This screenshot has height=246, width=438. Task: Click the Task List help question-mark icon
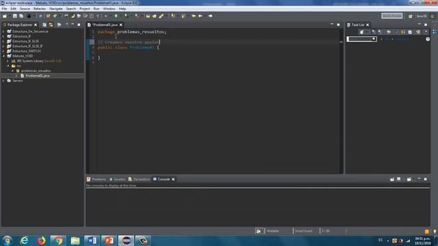(x=428, y=40)
